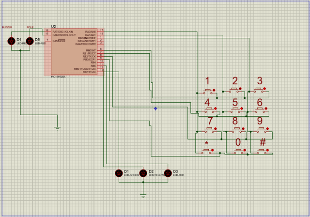Toggle the red latch dot of button 6

coord(266,108)
